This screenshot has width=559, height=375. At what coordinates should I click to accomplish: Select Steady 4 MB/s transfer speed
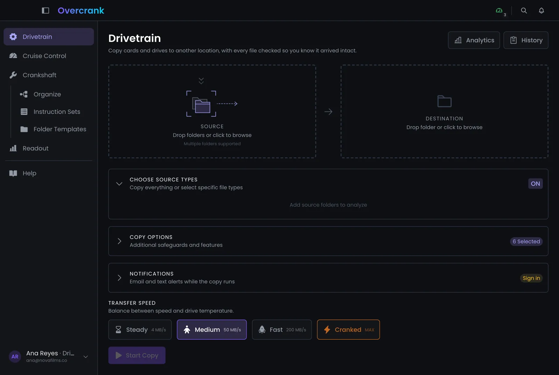[x=140, y=330]
